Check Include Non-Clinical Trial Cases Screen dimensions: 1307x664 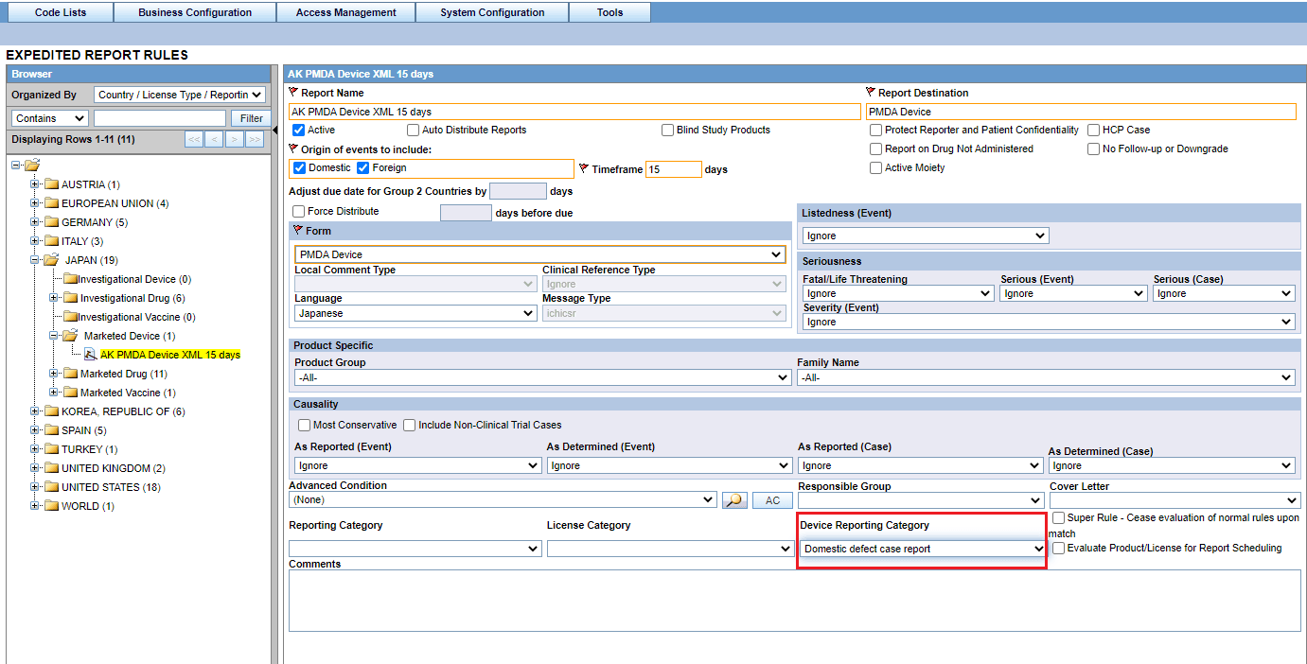[x=410, y=425]
